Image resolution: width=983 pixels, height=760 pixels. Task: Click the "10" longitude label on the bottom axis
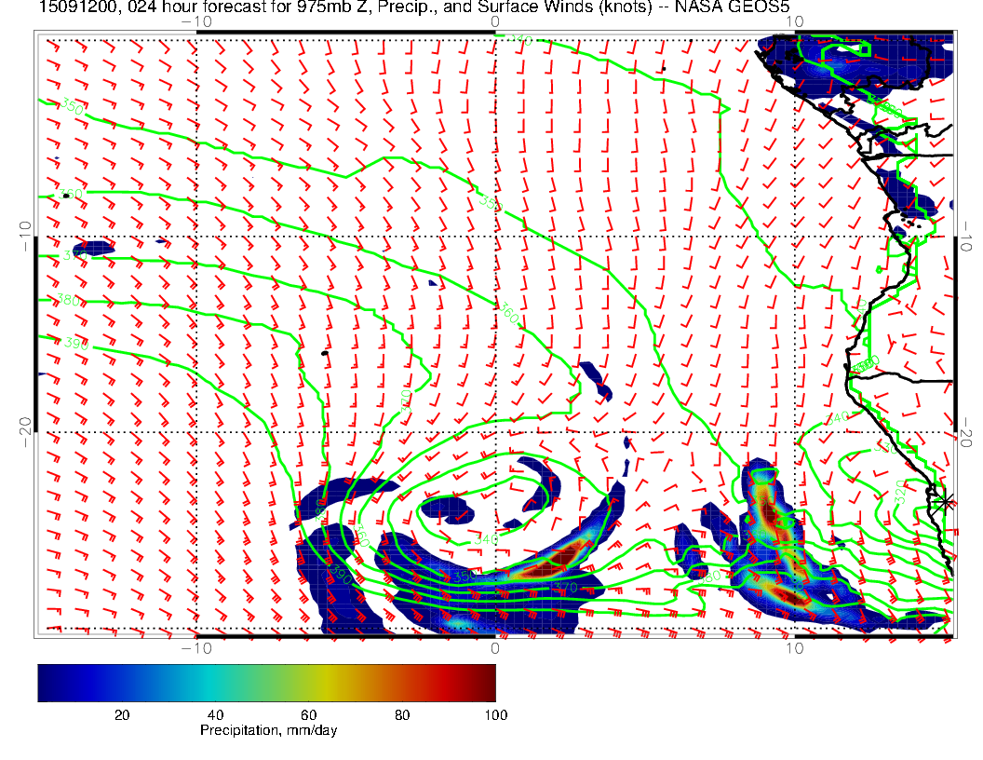tap(794, 647)
